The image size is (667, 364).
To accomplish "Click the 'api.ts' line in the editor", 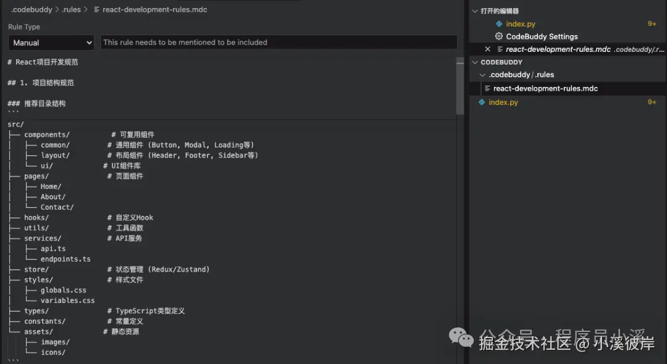I will point(52,249).
